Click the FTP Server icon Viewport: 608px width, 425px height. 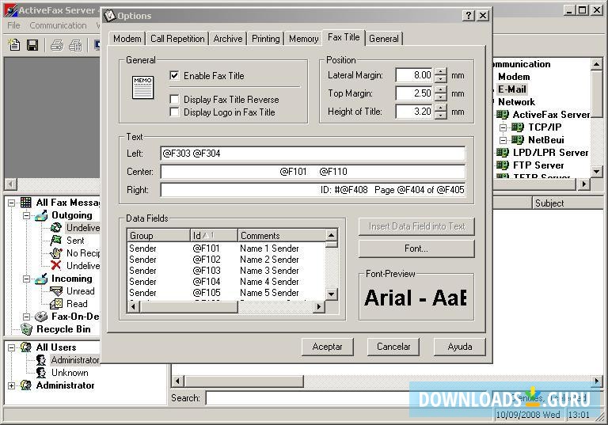point(503,165)
